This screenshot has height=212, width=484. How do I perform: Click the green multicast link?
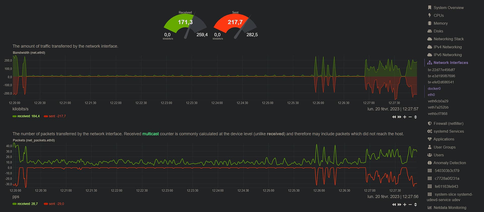pyautogui.click(x=150, y=134)
